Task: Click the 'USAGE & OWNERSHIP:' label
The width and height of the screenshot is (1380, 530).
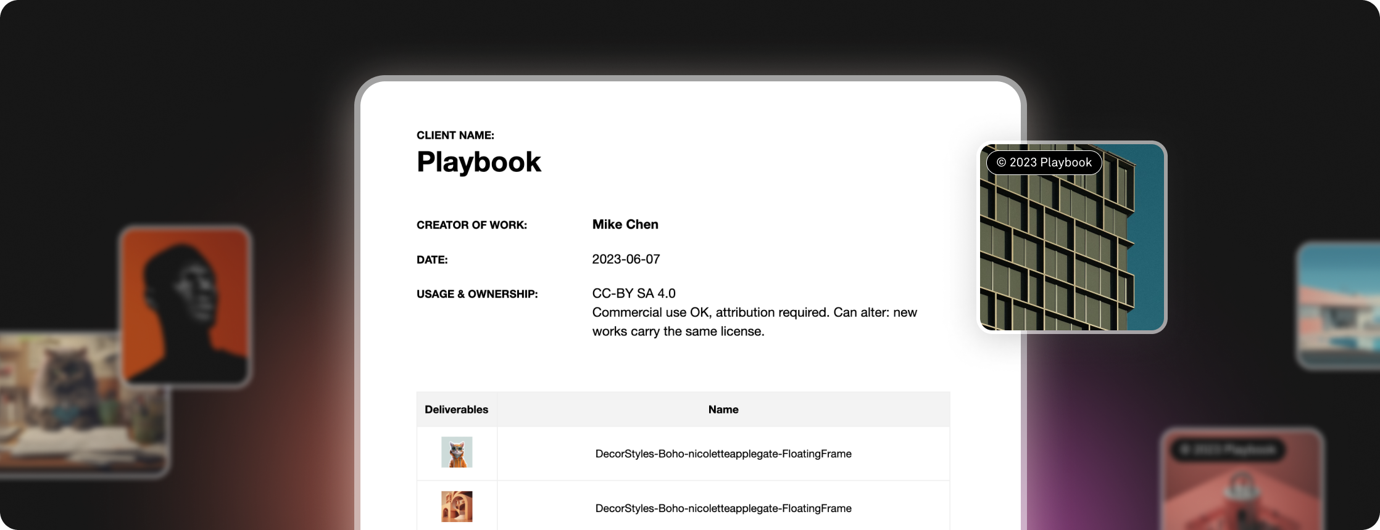Action: pos(477,295)
